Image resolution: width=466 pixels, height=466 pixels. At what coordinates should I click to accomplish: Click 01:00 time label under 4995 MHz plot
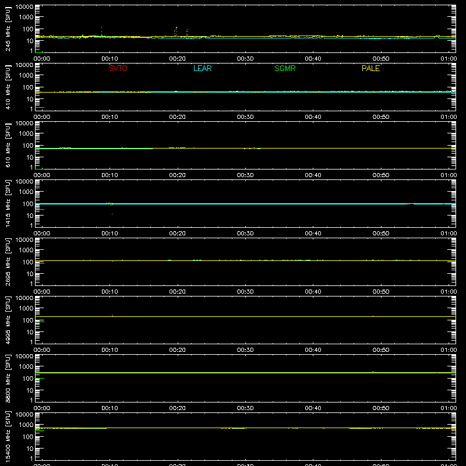(449, 350)
